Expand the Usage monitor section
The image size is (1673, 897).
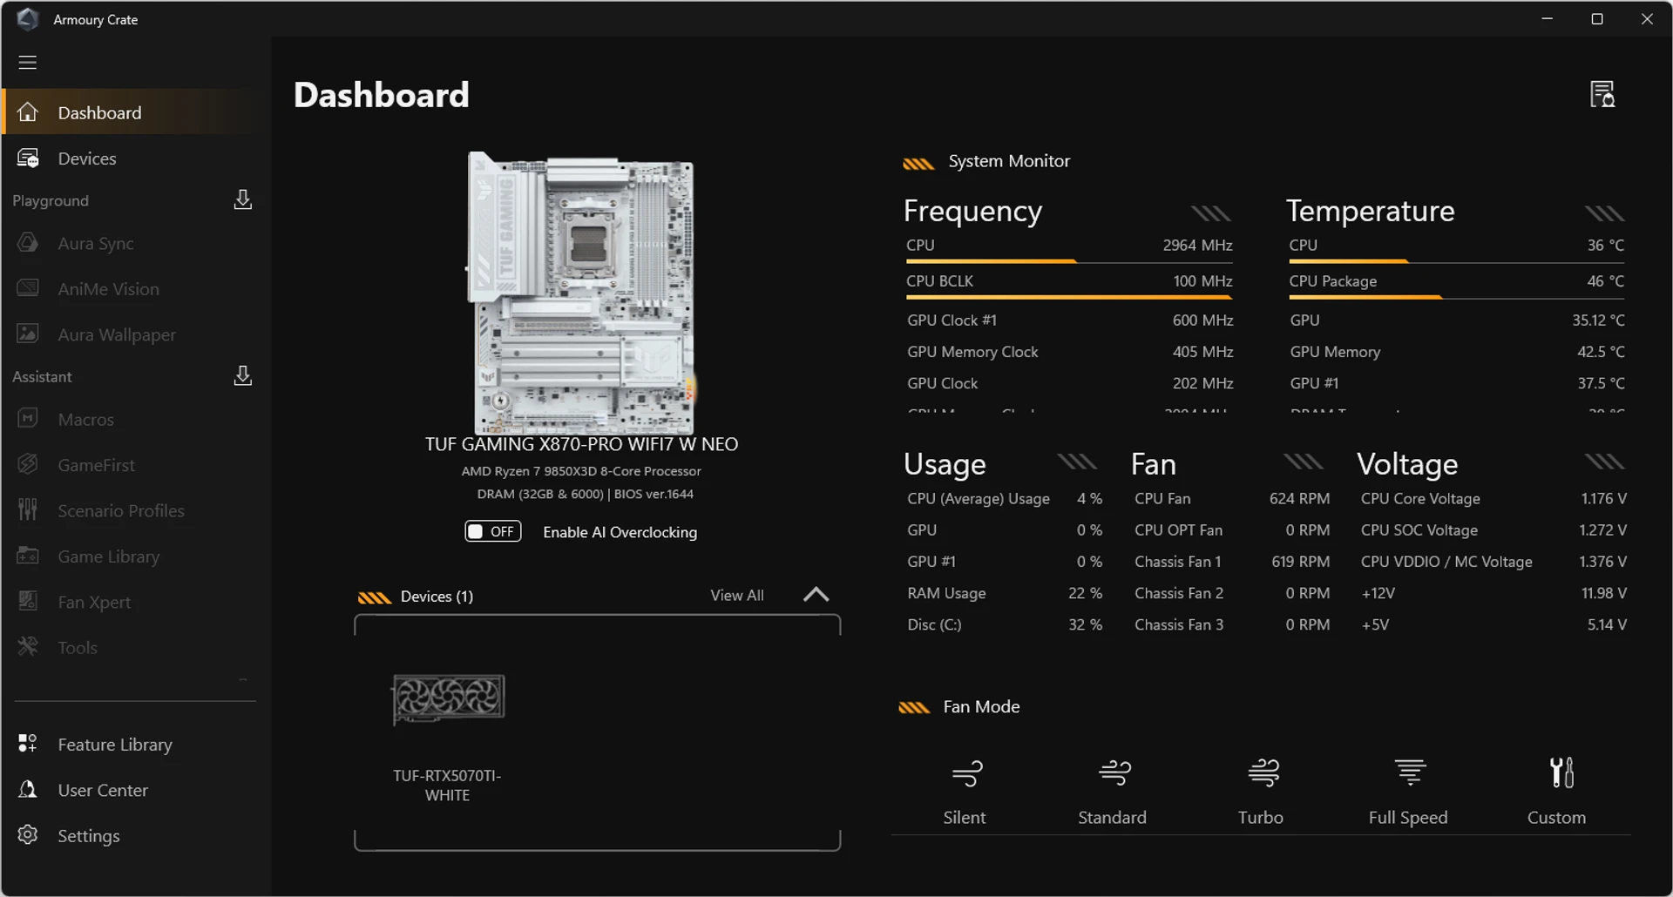pyautogui.click(x=1077, y=462)
